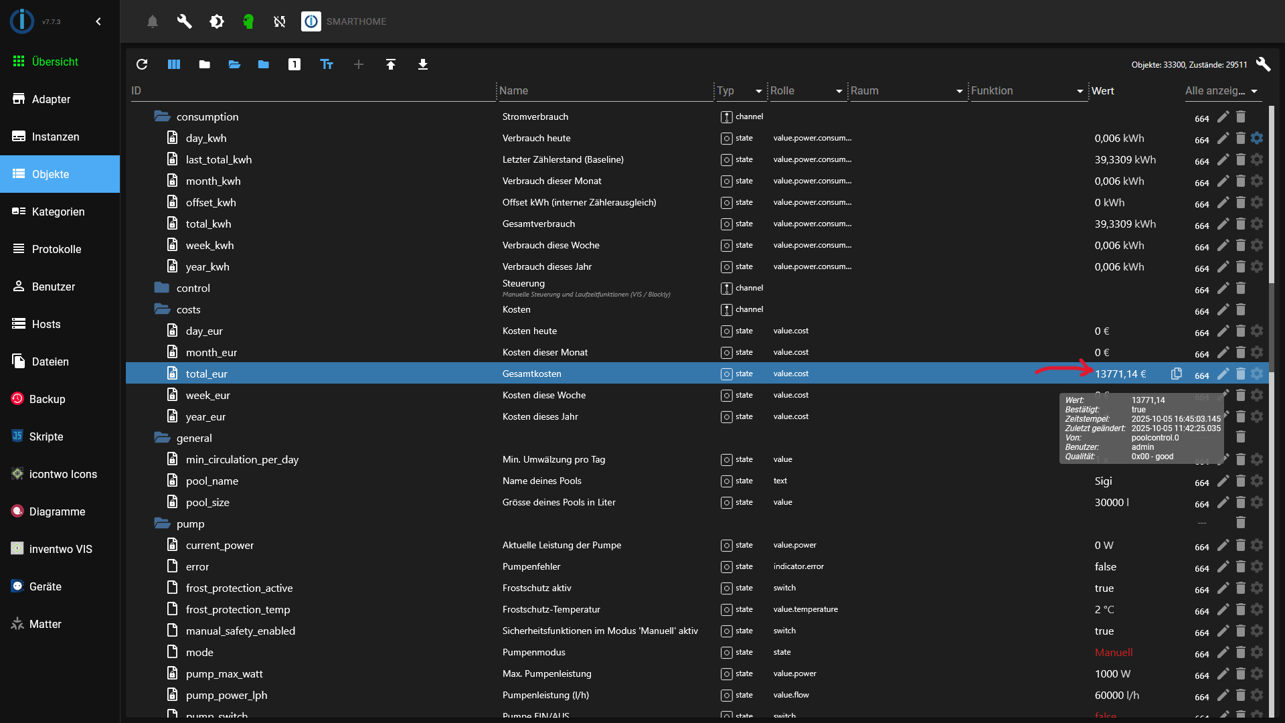
Task: Click the red Manuell mode value
Action: point(1114,652)
